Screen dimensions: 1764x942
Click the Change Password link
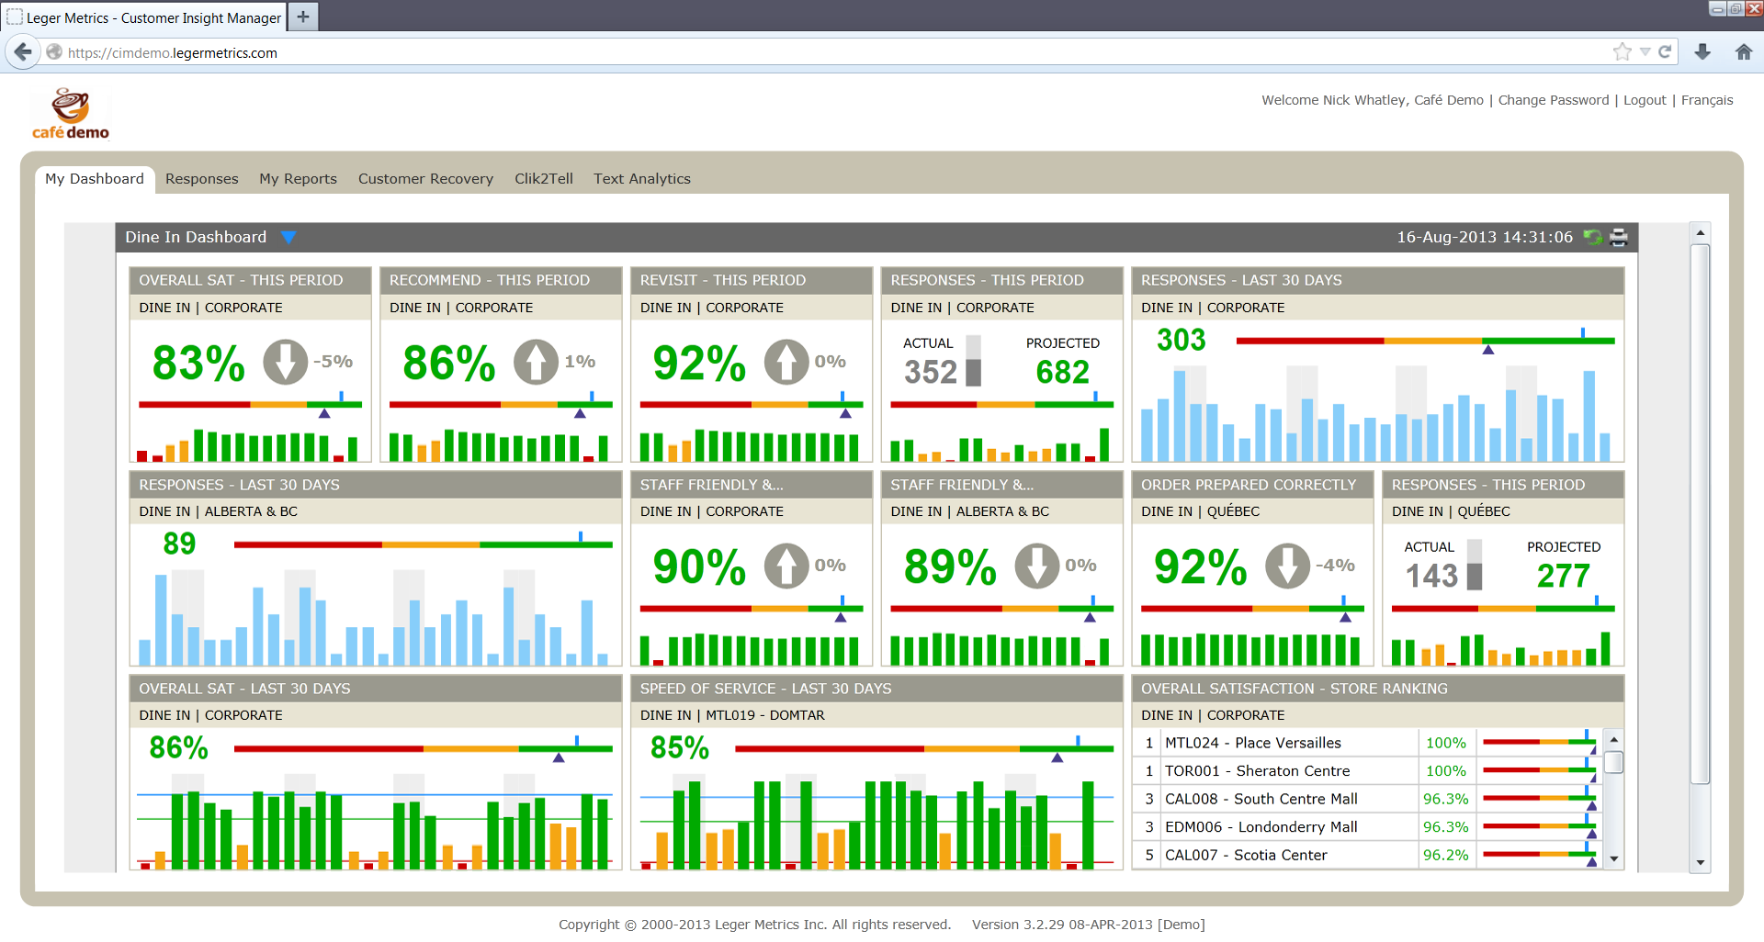pos(1553,100)
